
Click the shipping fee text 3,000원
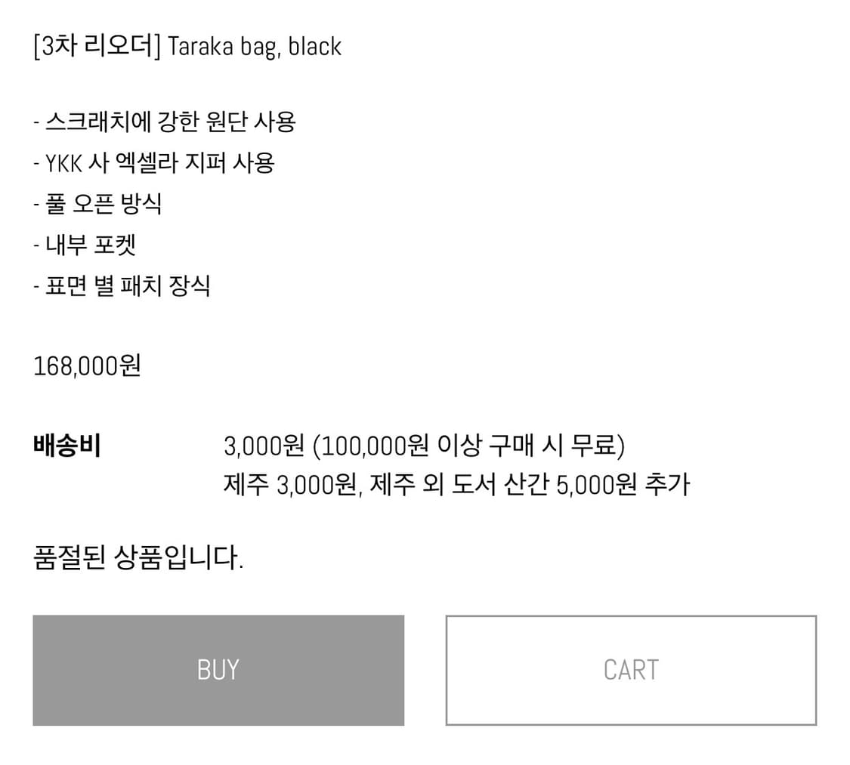(x=261, y=445)
